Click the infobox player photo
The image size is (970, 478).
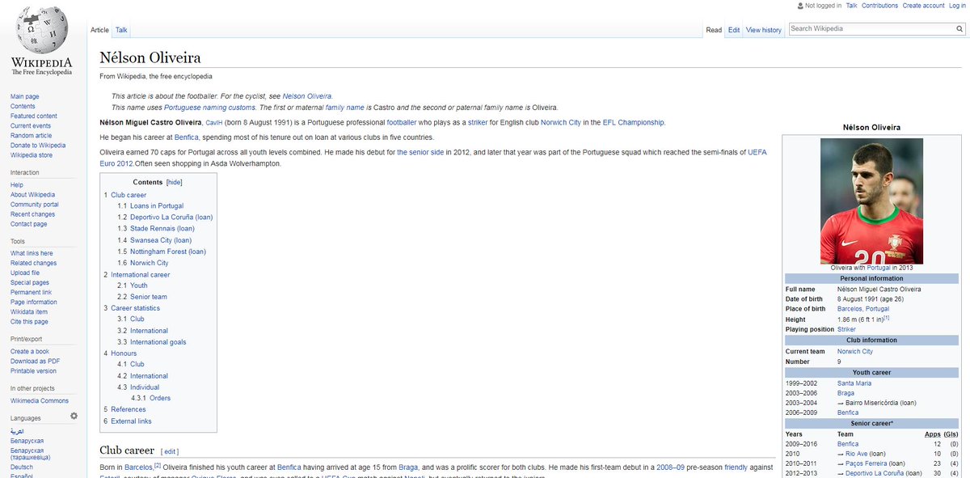click(x=871, y=201)
